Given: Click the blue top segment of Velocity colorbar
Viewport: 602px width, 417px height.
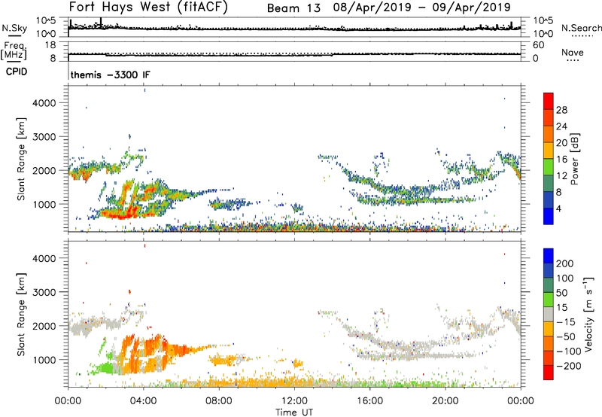Looking at the screenshot, I should 549,256.
